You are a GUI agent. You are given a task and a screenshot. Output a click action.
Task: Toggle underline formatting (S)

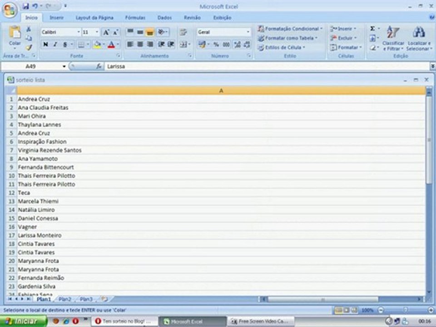(65, 45)
